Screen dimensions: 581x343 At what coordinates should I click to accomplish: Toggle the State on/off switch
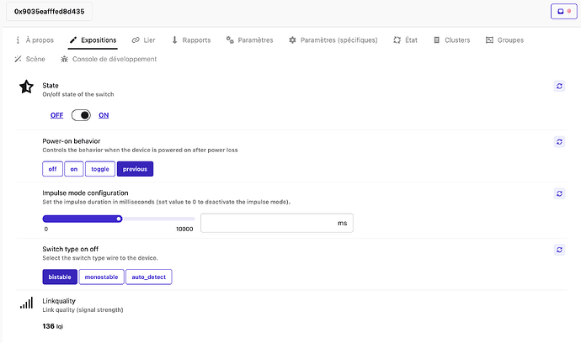point(81,115)
